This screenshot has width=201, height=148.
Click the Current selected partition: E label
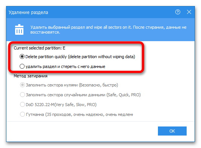tap(39, 48)
